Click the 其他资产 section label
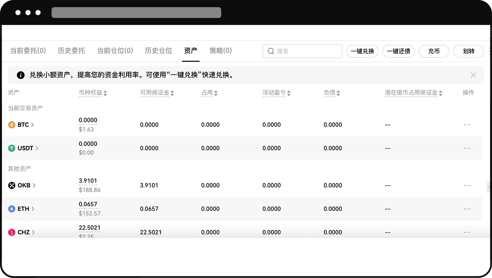This screenshot has width=492, height=278. [x=19, y=168]
